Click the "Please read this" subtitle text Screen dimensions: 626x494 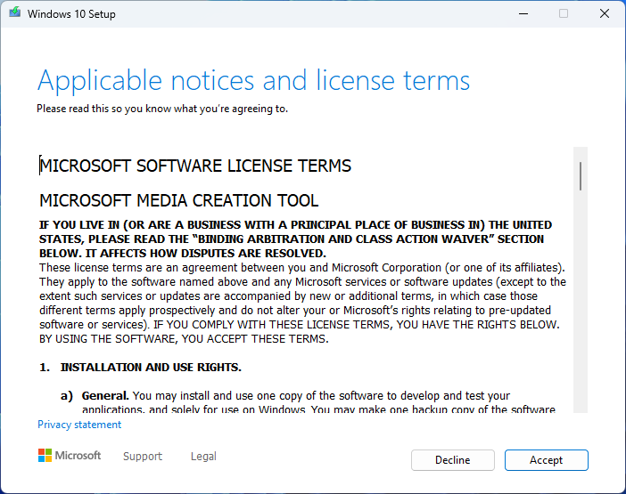(161, 109)
